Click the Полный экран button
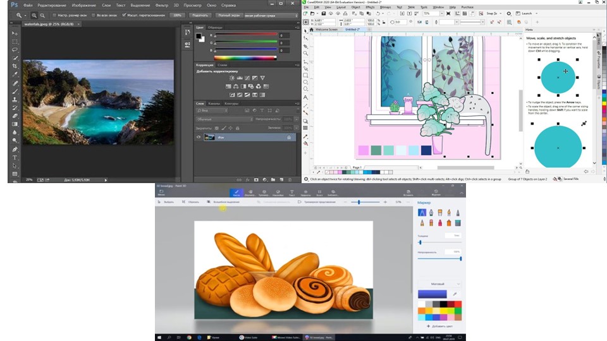This screenshot has width=607, height=341. click(x=230, y=15)
